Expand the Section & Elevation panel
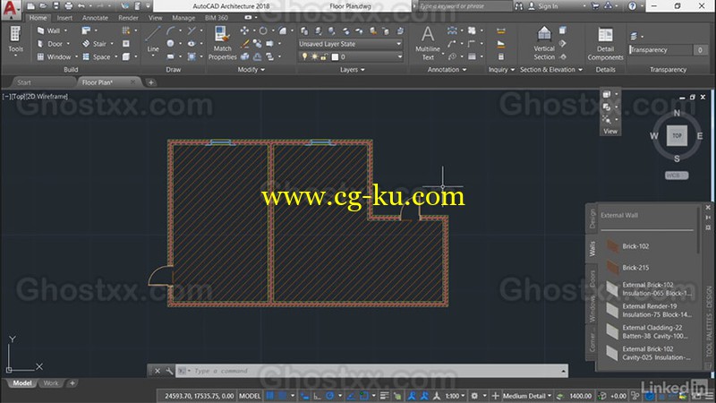This screenshot has width=716, height=403. point(551,70)
